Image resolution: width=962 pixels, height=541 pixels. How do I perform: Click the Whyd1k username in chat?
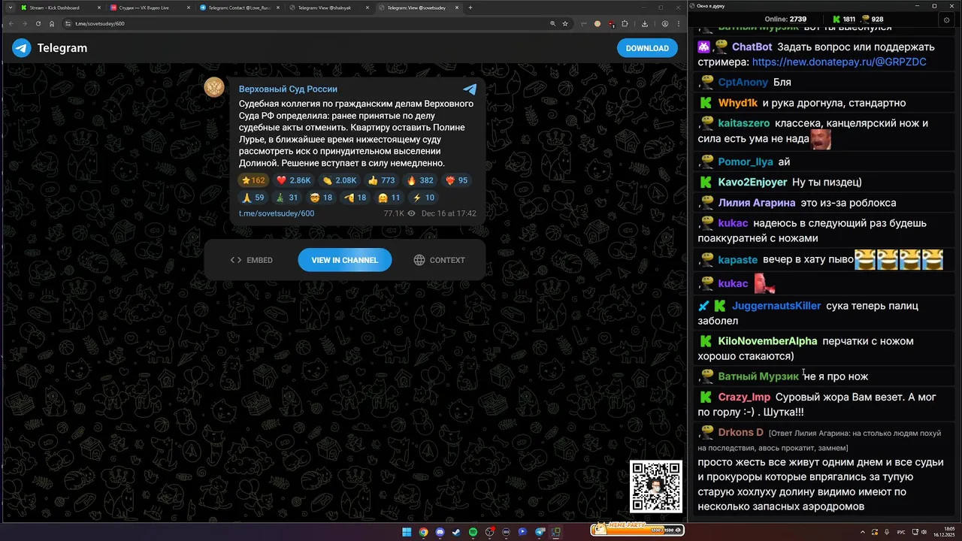pos(738,103)
